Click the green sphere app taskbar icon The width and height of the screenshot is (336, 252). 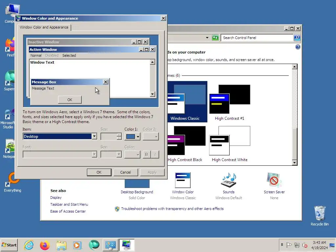tap(94, 245)
